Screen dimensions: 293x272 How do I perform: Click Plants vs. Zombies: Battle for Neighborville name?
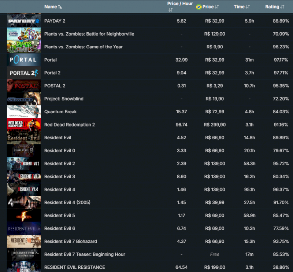(89, 34)
